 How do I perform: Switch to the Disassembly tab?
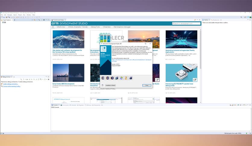(x=97, y=105)
